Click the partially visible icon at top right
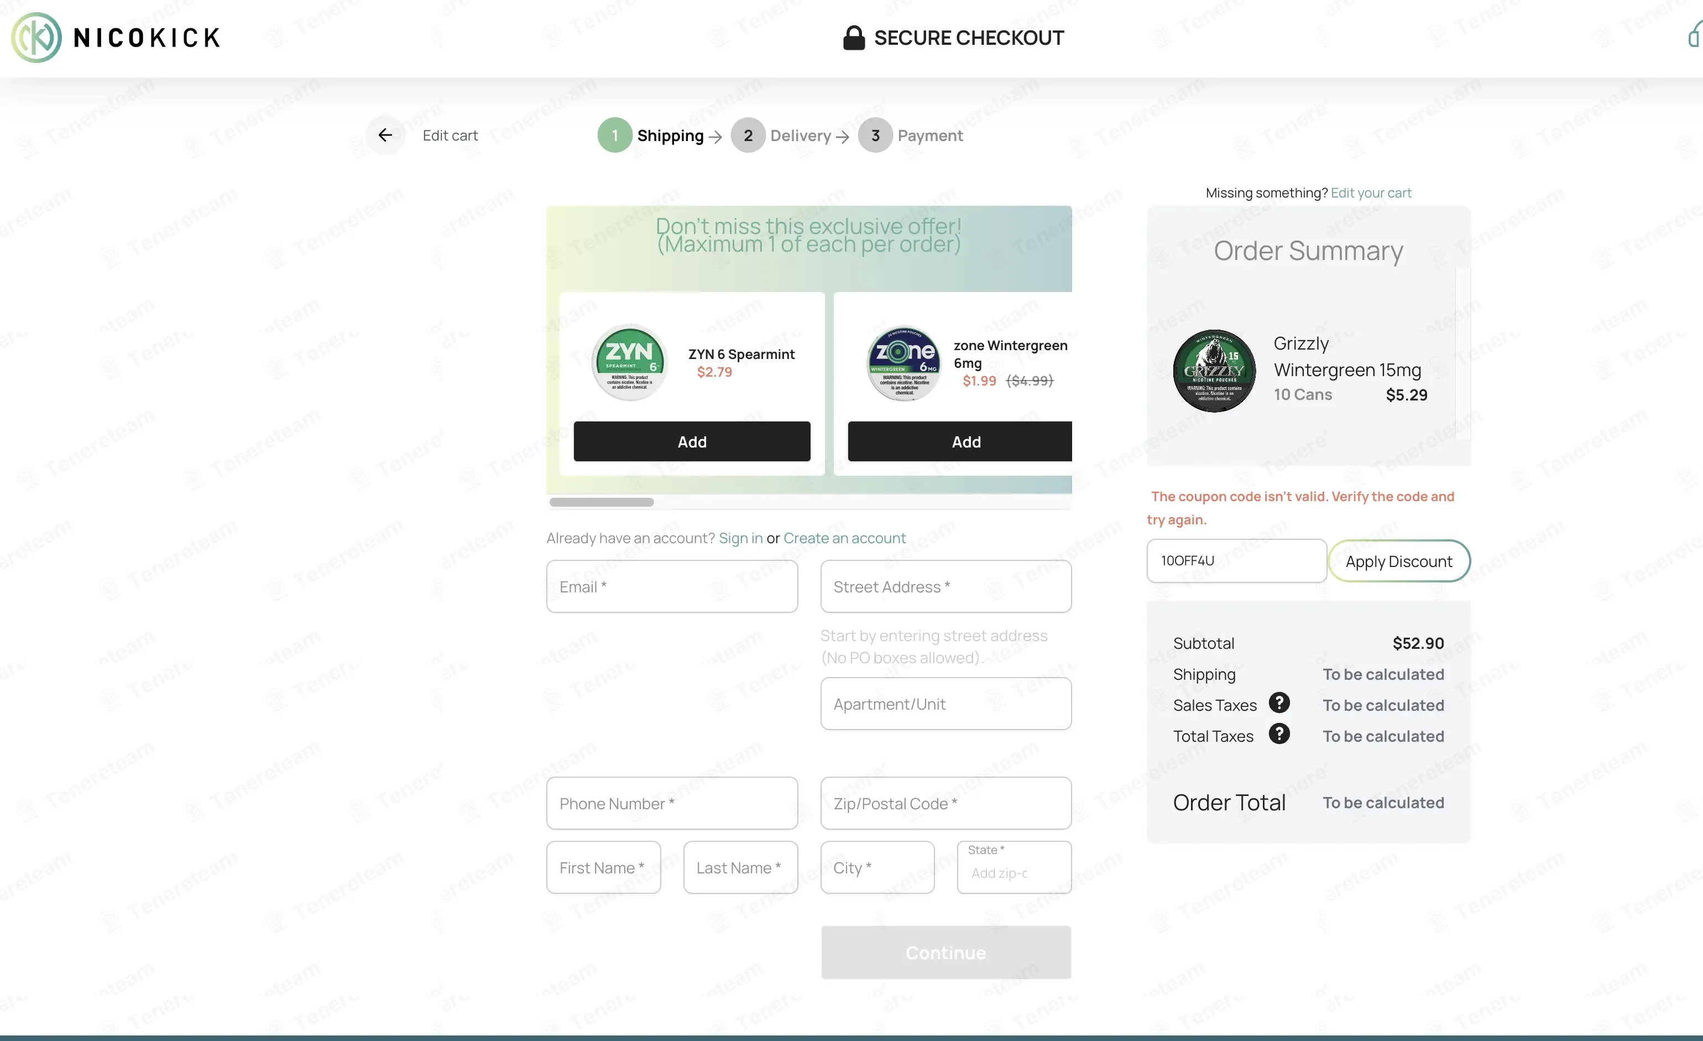Screen dimensions: 1703x1041 [1695, 34]
